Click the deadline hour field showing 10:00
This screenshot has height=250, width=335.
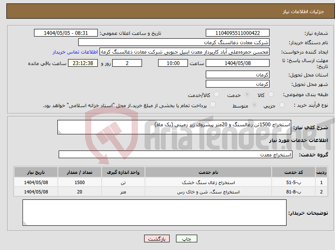173,63
